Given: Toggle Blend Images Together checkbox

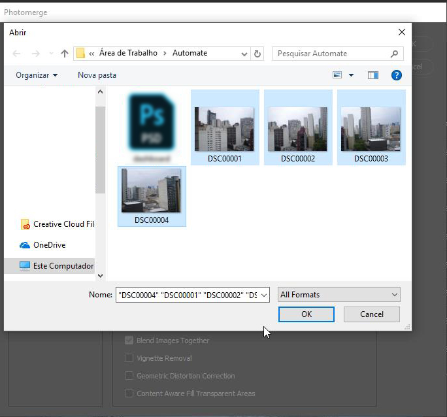Looking at the screenshot, I should click(x=129, y=341).
